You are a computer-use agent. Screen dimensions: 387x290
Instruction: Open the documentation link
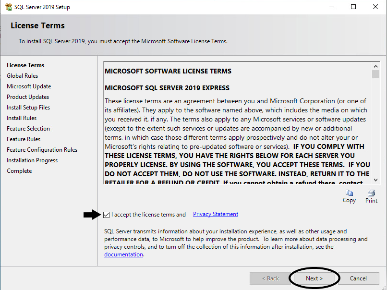coord(123,254)
